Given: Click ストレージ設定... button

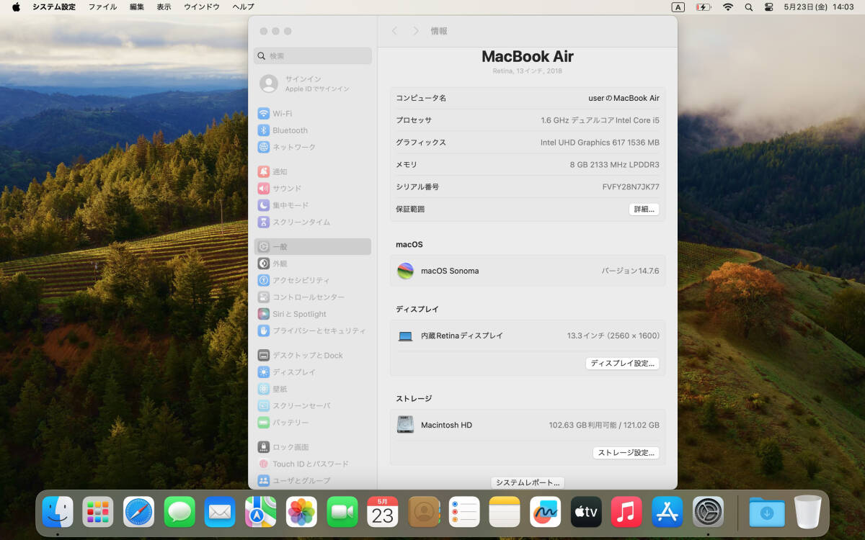Looking at the screenshot, I should tap(626, 453).
